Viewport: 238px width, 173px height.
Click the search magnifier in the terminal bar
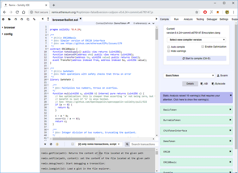(x=127, y=144)
